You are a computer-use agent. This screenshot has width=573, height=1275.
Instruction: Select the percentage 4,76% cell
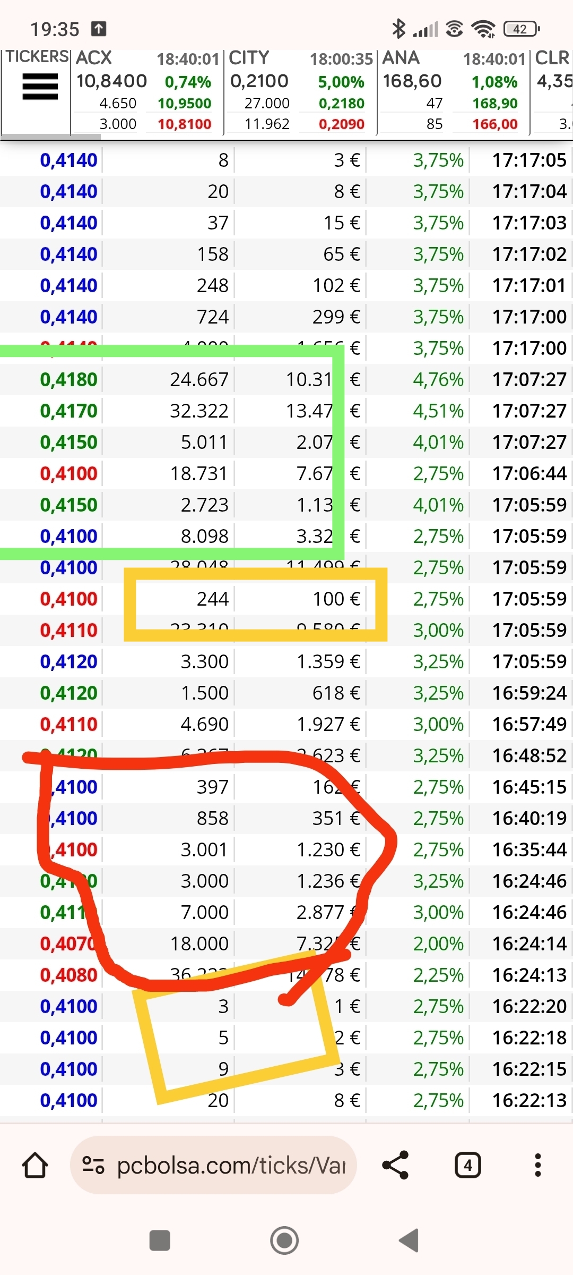pyautogui.click(x=438, y=379)
